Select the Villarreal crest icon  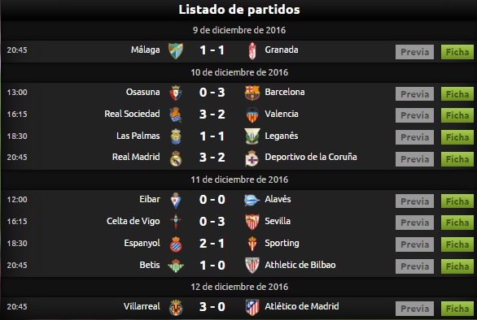(x=176, y=308)
